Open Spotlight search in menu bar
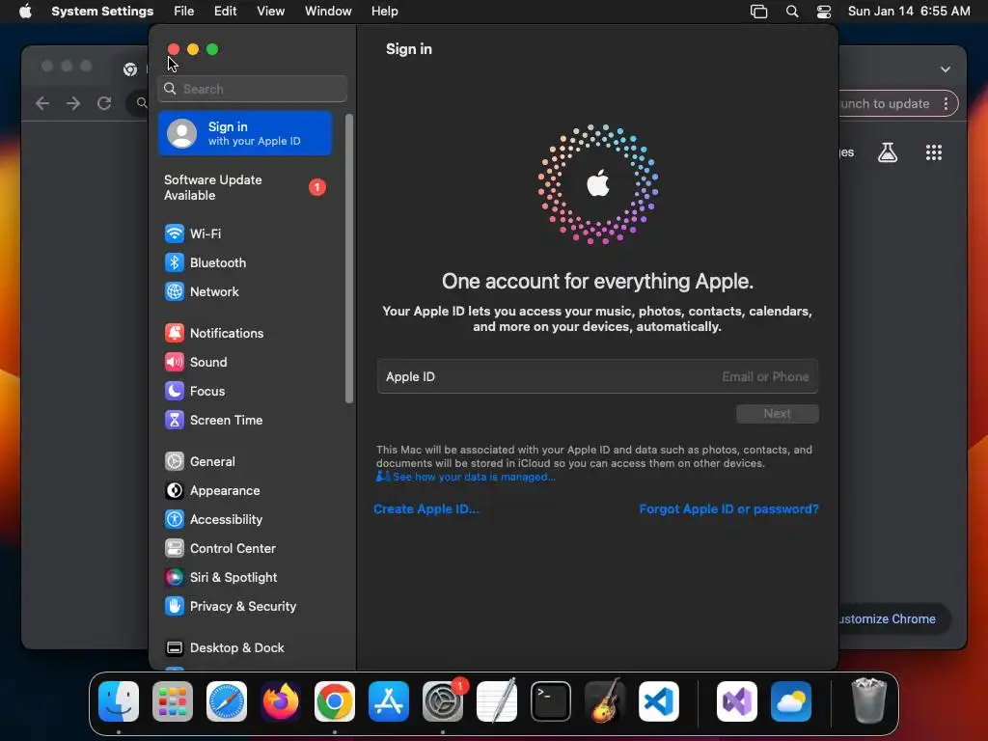This screenshot has width=988, height=741. click(792, 12)
